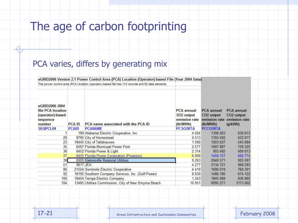
Task: Click SO2 rate value 9.263
Action: tap(196, 160)
